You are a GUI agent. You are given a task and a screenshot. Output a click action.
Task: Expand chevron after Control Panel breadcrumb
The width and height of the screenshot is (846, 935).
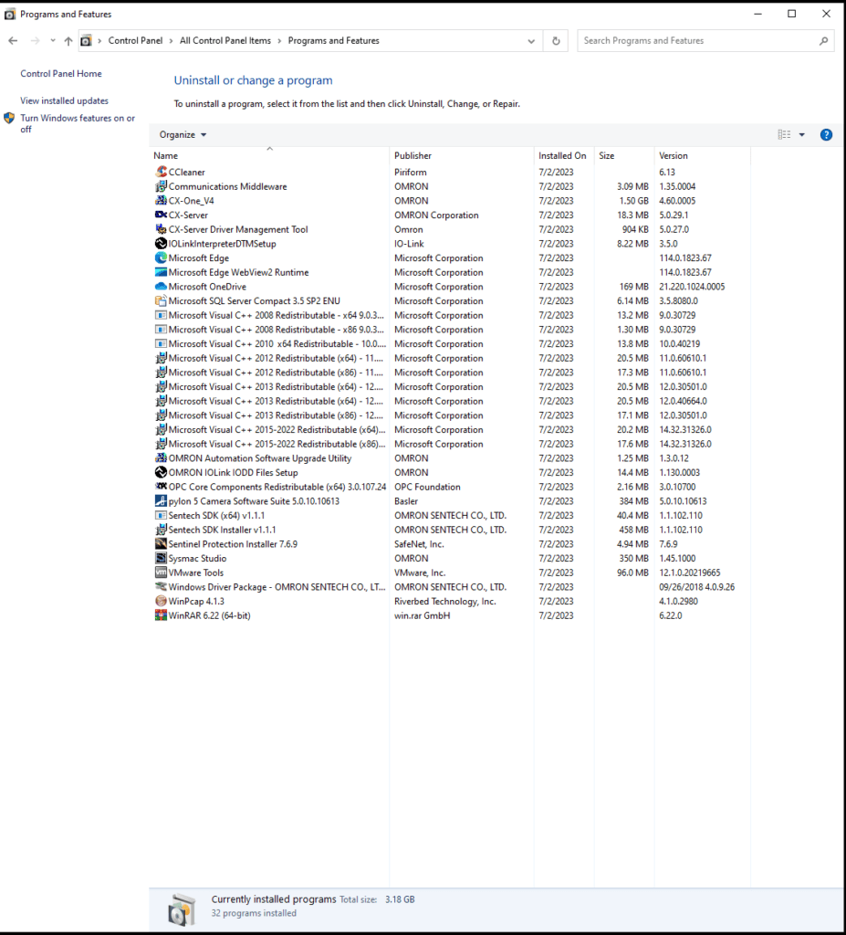(x=171, y=40)
